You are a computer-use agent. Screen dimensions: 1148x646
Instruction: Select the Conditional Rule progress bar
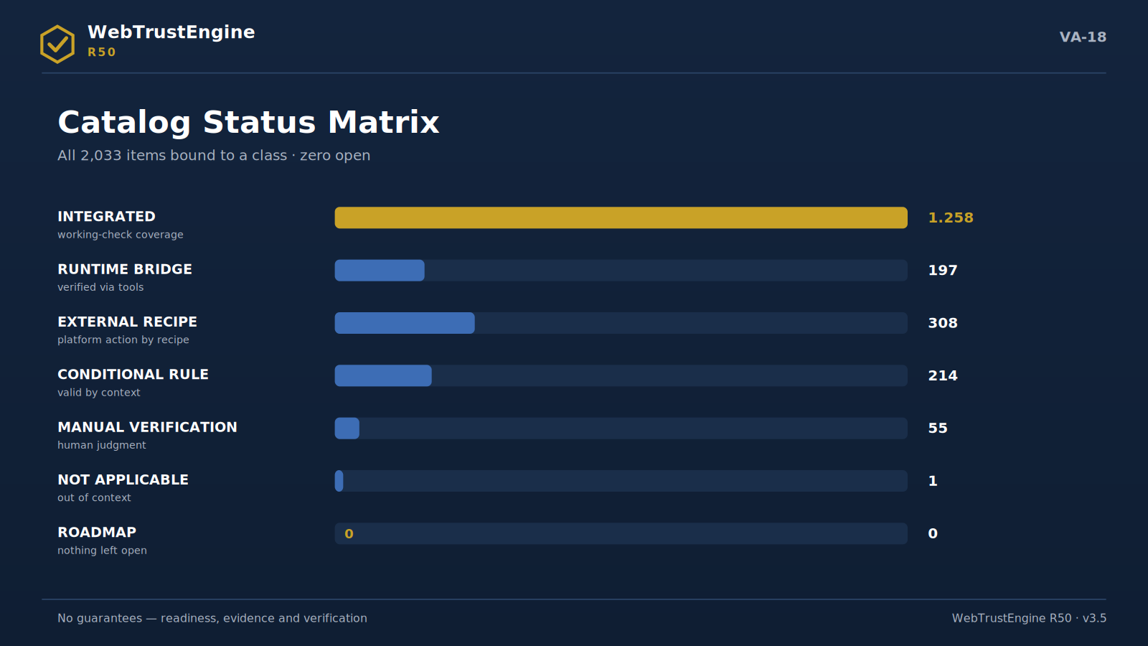tap(383, 375)
